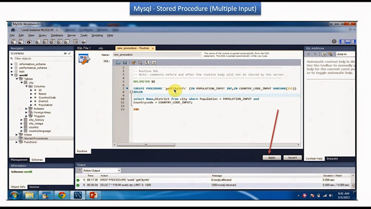Toggle the bottom output panel visibility
The height and width of the screenshot is (209, 371).
tap(348, 41)
